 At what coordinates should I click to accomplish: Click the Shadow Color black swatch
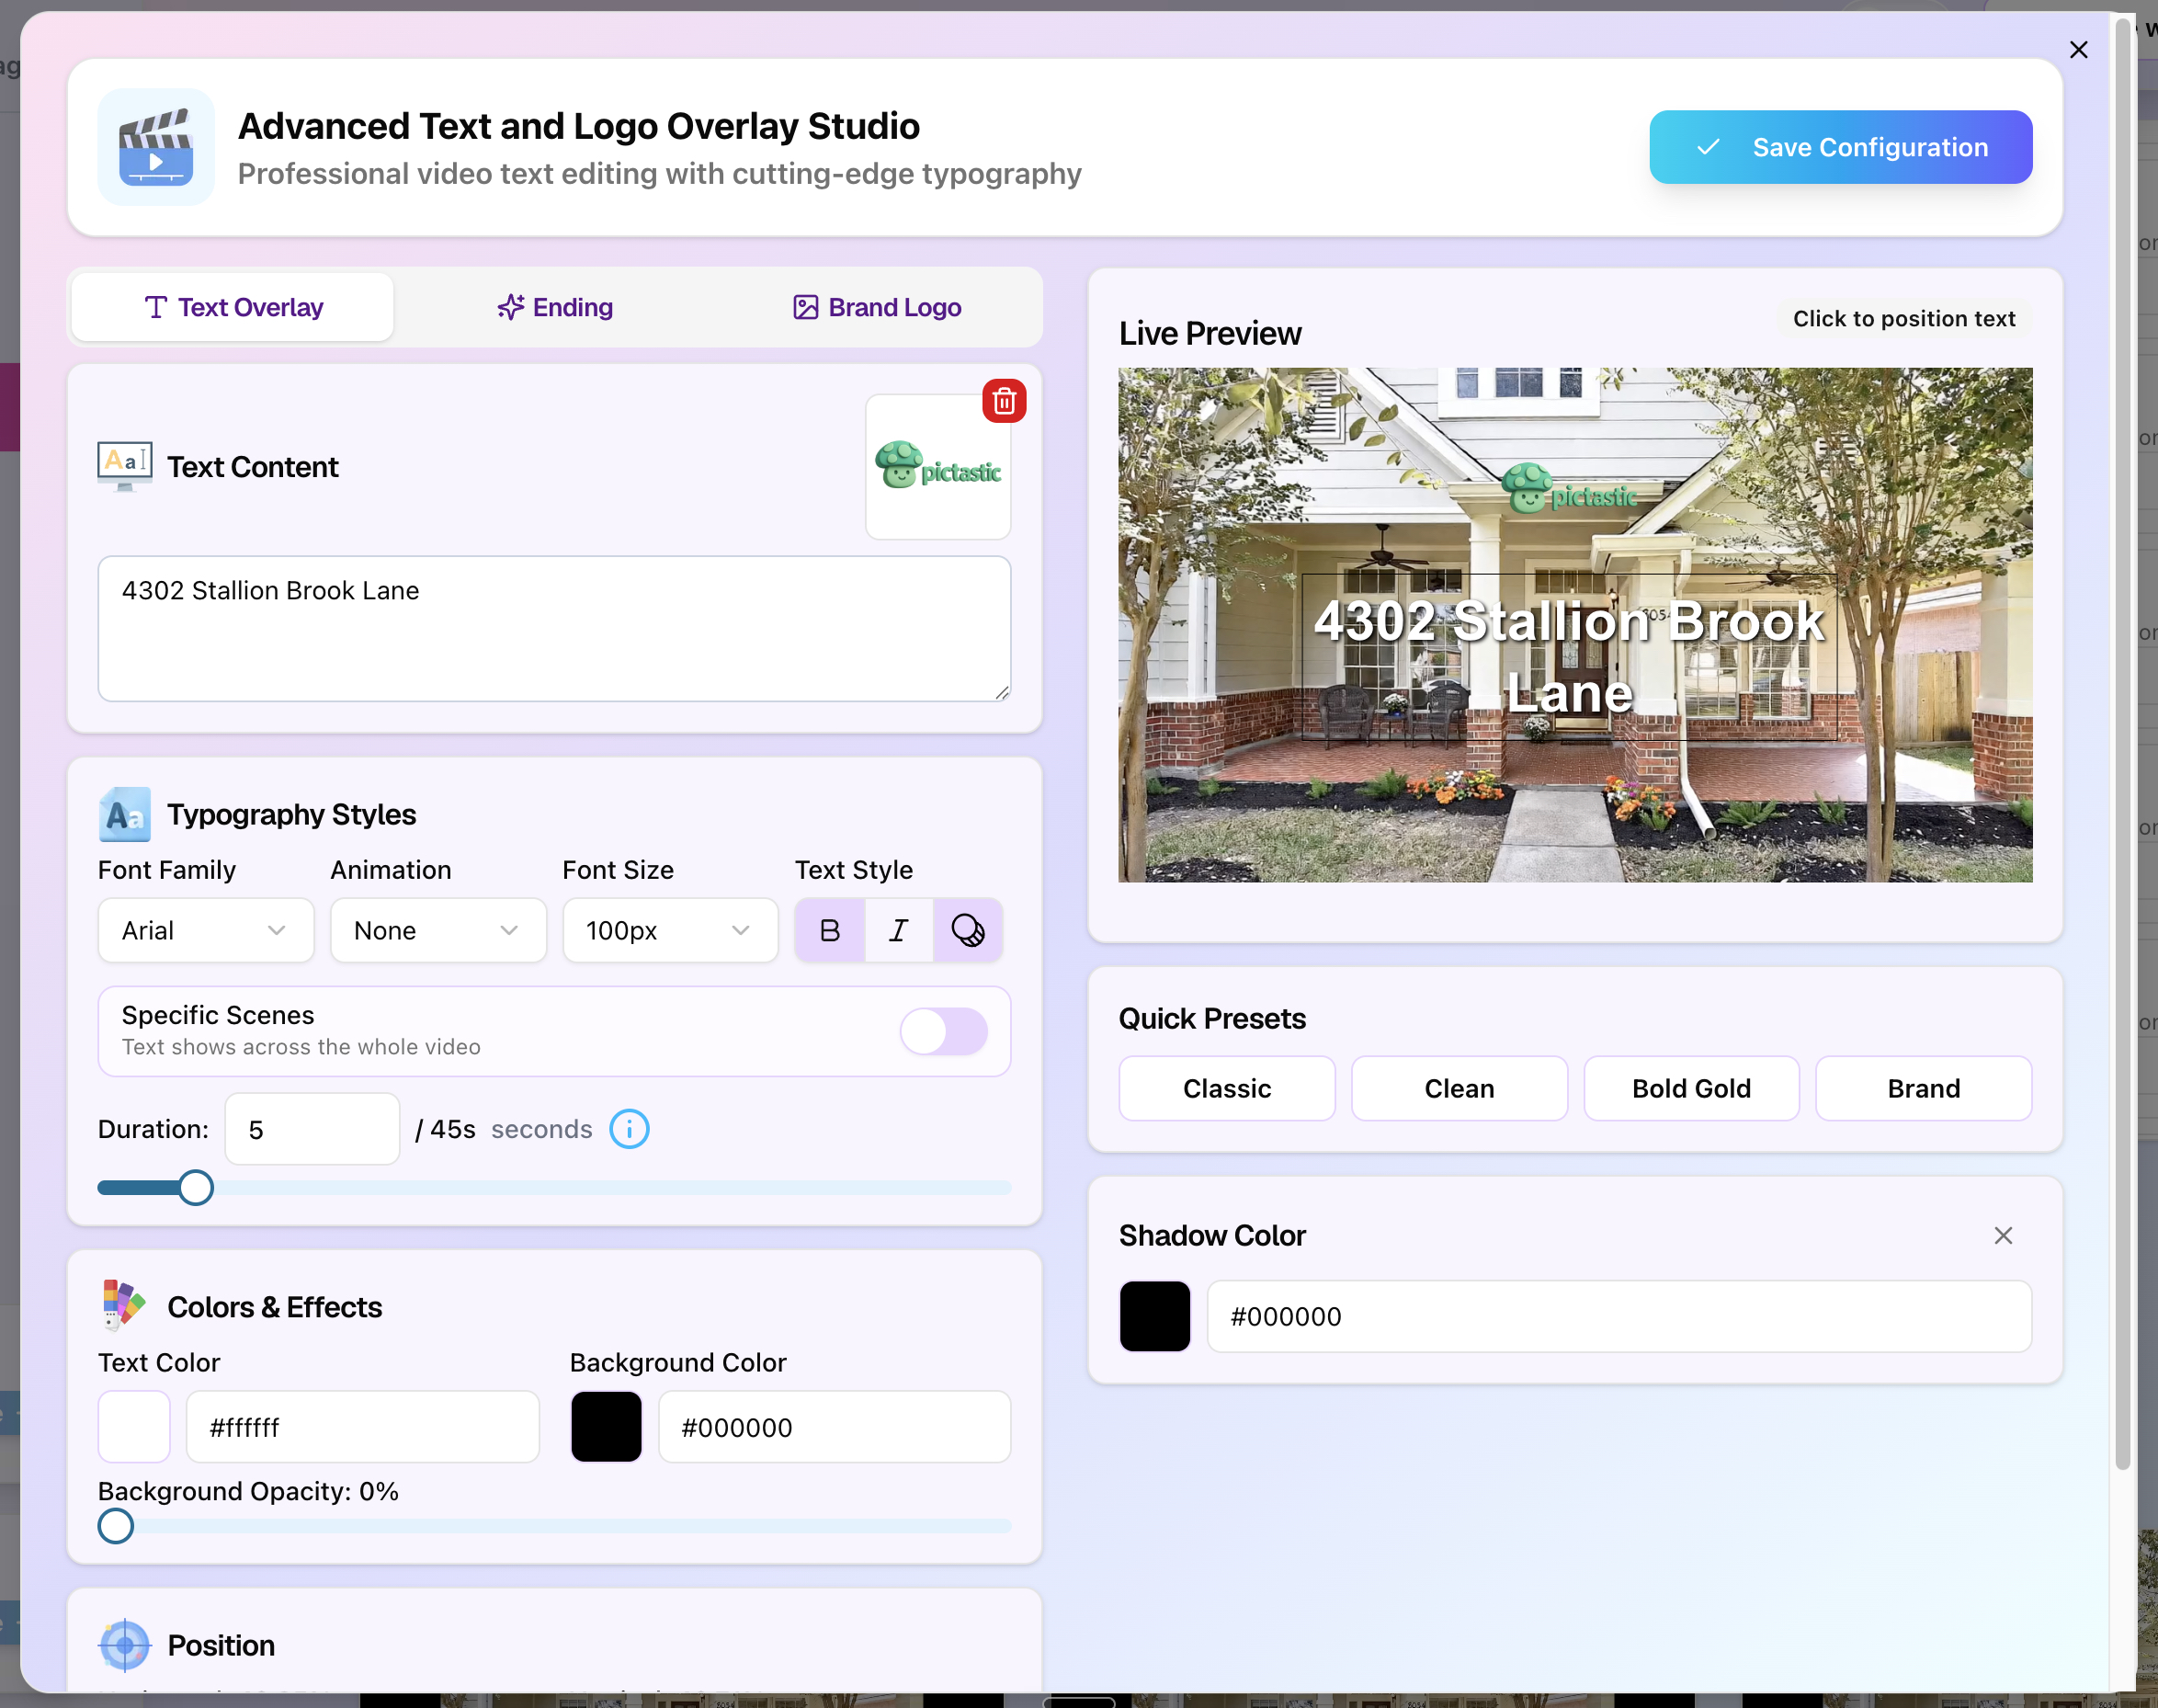point(1154,1316)
